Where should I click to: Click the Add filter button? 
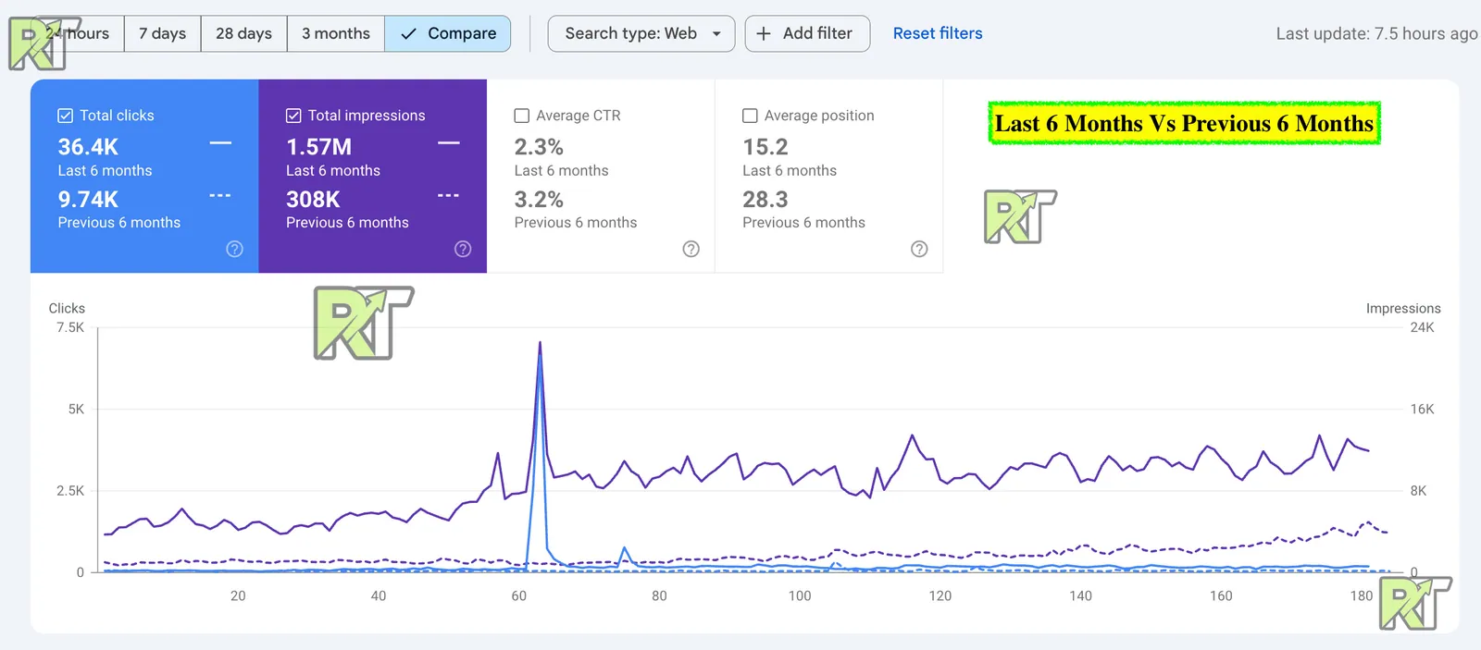click(807, 33)
